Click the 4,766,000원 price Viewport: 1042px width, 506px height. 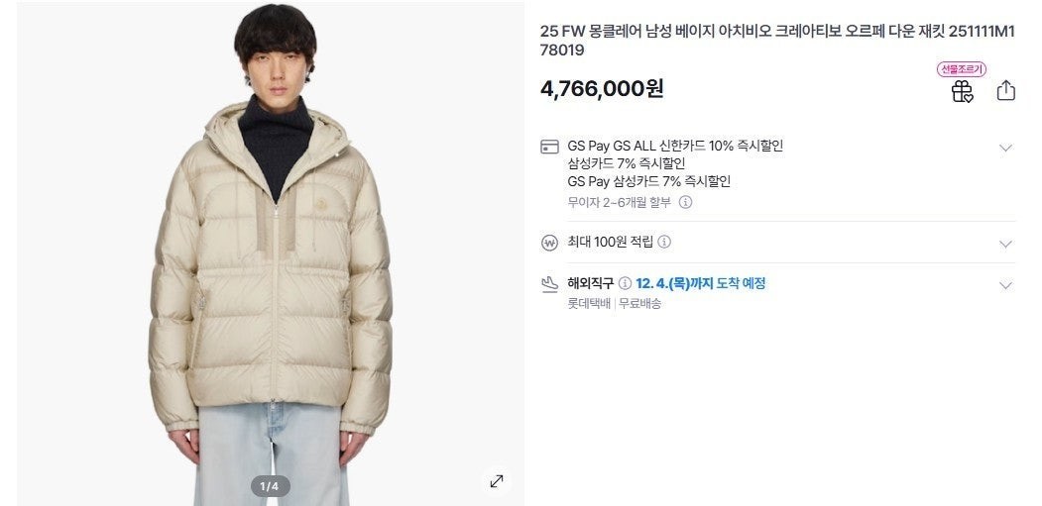pyautogui.click(x=602, y=88)
